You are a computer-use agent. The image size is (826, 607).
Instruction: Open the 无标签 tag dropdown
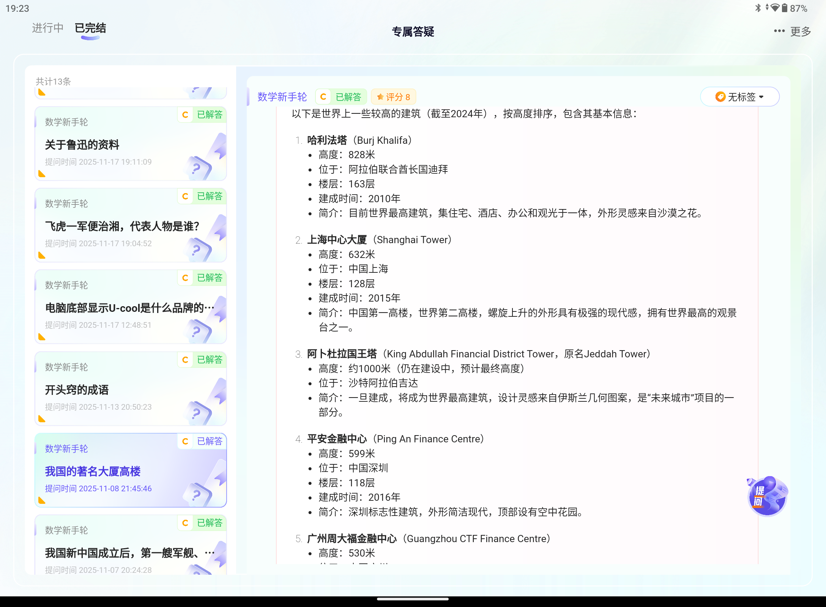click(x=739, y=97)
